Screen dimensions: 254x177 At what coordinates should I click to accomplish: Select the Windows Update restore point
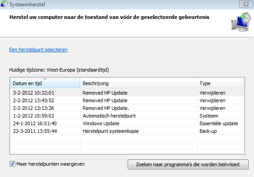point(127,123)
